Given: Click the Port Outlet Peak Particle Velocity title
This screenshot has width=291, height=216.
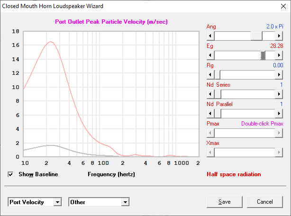Looking at the screenshot, I should [x=111, y=22].
